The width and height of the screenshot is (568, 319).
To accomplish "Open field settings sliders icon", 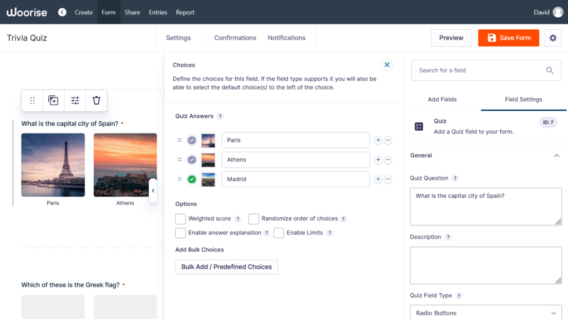I will tap(75, 100).
